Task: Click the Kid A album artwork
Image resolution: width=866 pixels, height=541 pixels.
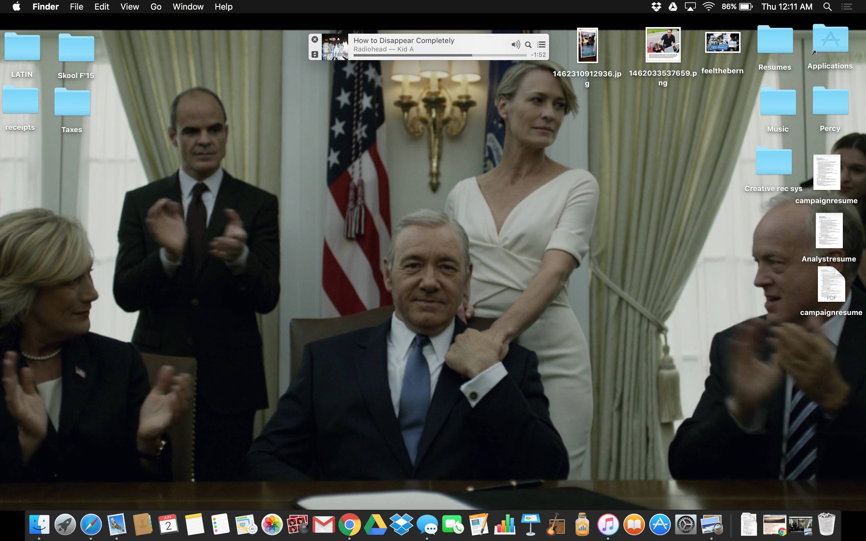Action: pos(335,47)
